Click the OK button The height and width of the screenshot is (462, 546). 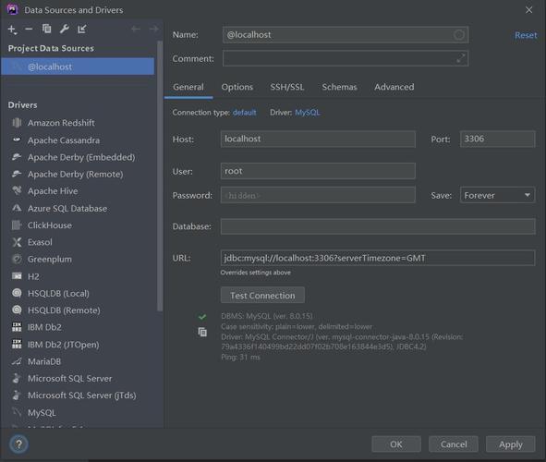396,444
